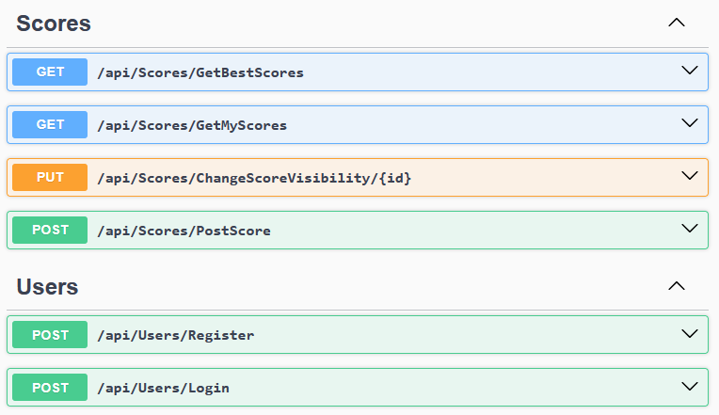The image size is (719, 415).
Task: Click the /api/Scores/PostScore path text
Action: [184, 231]
